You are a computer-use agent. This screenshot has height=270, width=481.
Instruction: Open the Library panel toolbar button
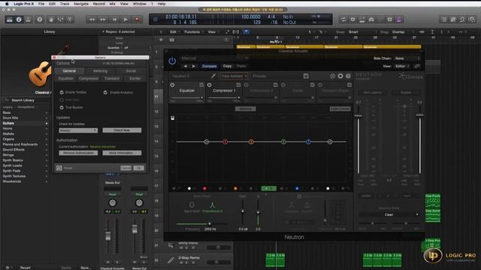[10, 19]
